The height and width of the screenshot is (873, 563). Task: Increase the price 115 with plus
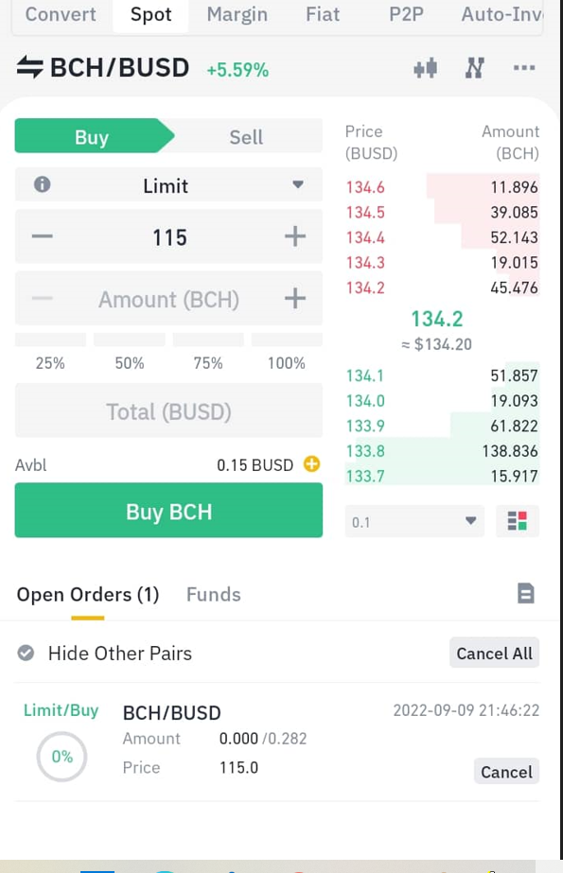pos(295,236)
